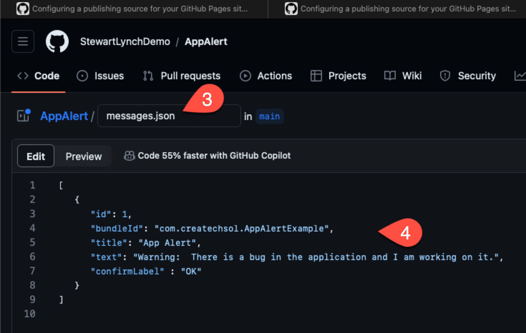Open the GitHub Copilot promo link
This screenshot has width=526, height=333.
[x=207, y=155]
